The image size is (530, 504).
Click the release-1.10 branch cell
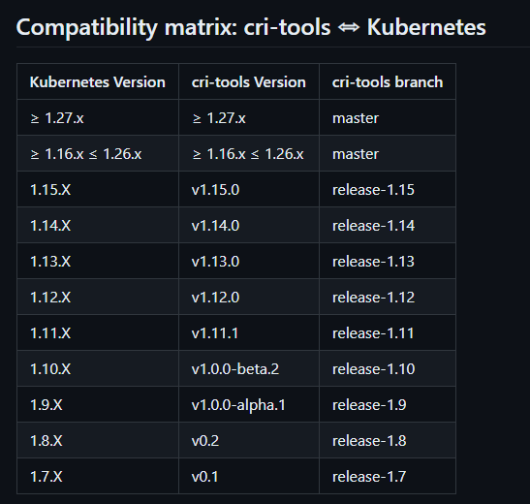tap(388, 368)
